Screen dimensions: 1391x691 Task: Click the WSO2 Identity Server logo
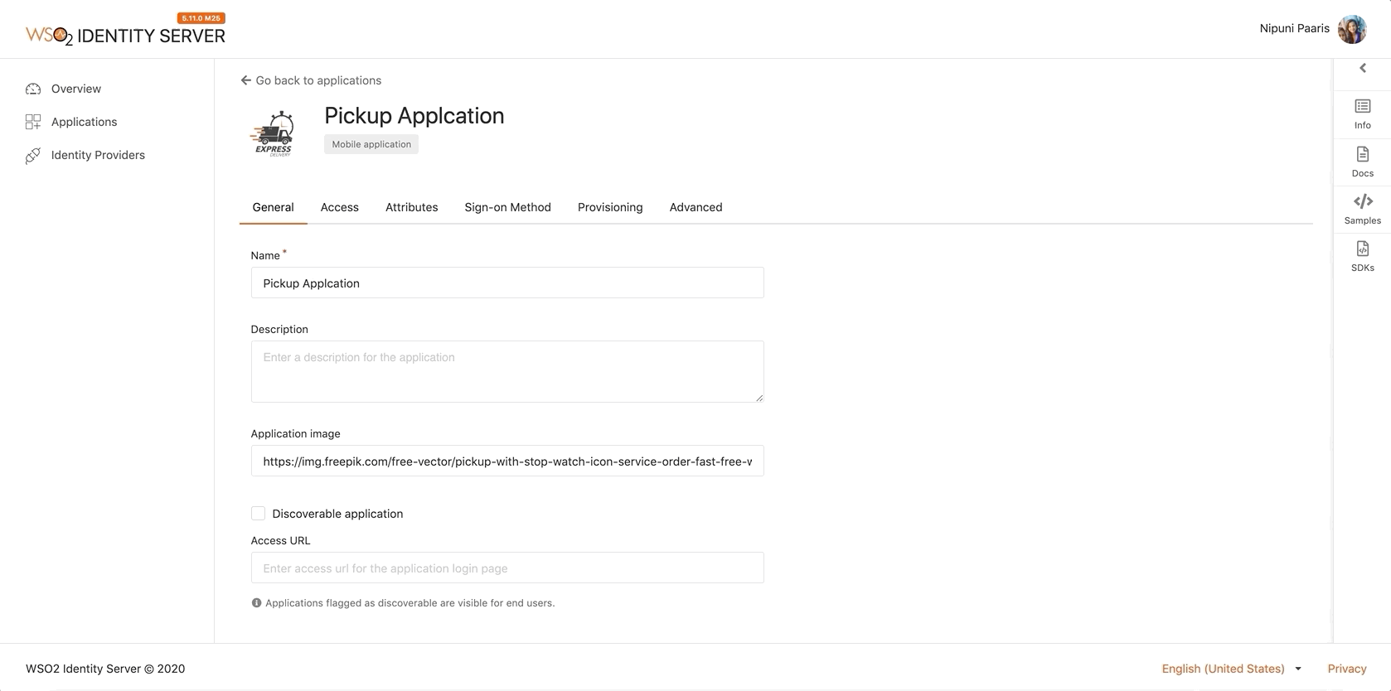point(125,36)
